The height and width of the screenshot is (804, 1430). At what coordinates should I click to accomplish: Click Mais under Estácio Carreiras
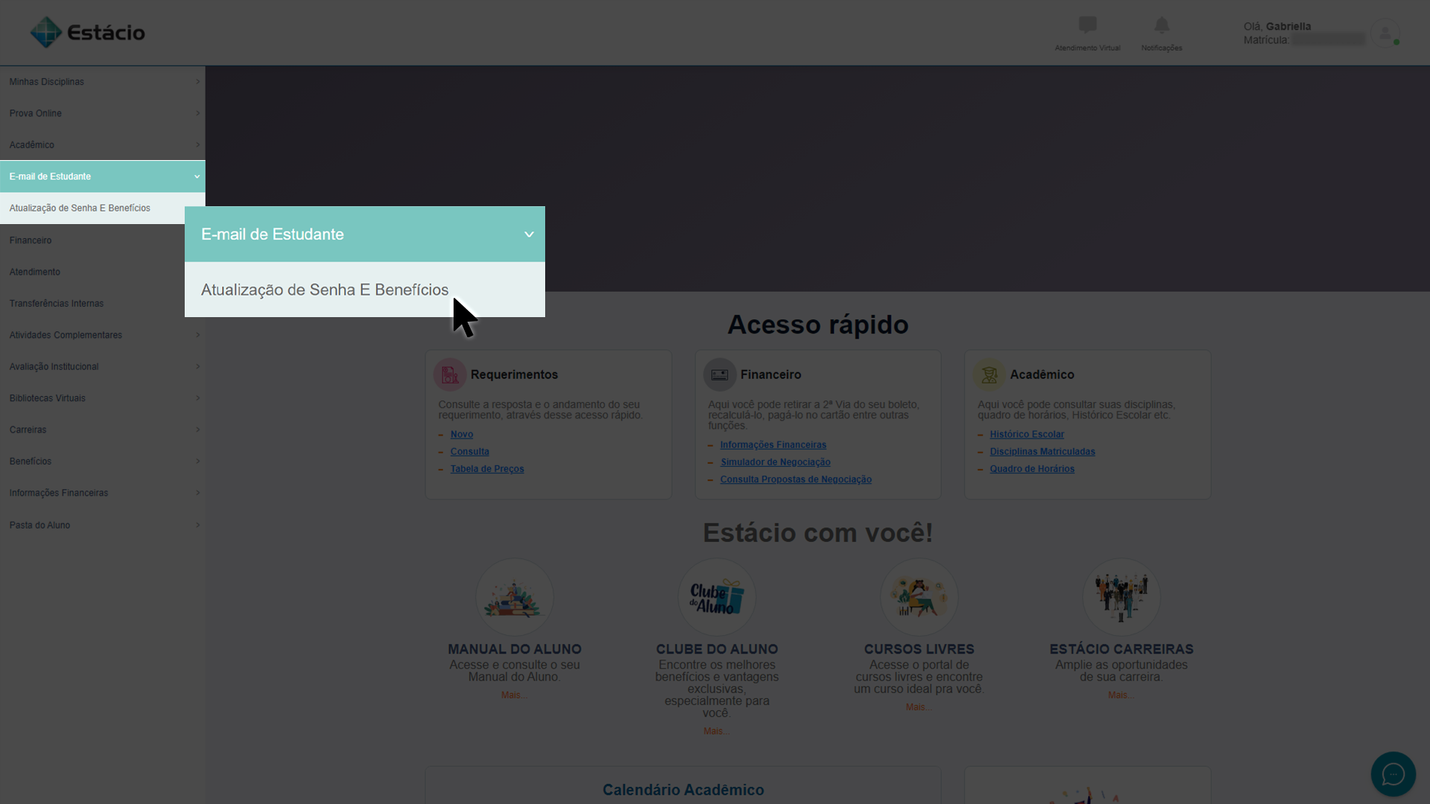pyautogui.click(x=1120, y=695)
